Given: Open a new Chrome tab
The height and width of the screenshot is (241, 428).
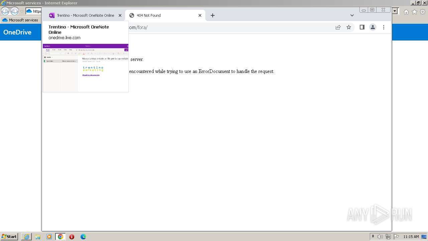Looking at the screenshot, I should [x=213, y=15].
